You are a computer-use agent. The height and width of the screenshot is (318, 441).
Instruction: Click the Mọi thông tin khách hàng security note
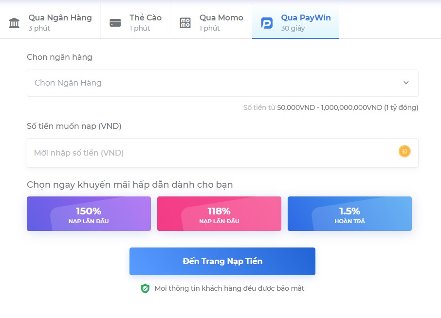(x=229, y=288)
